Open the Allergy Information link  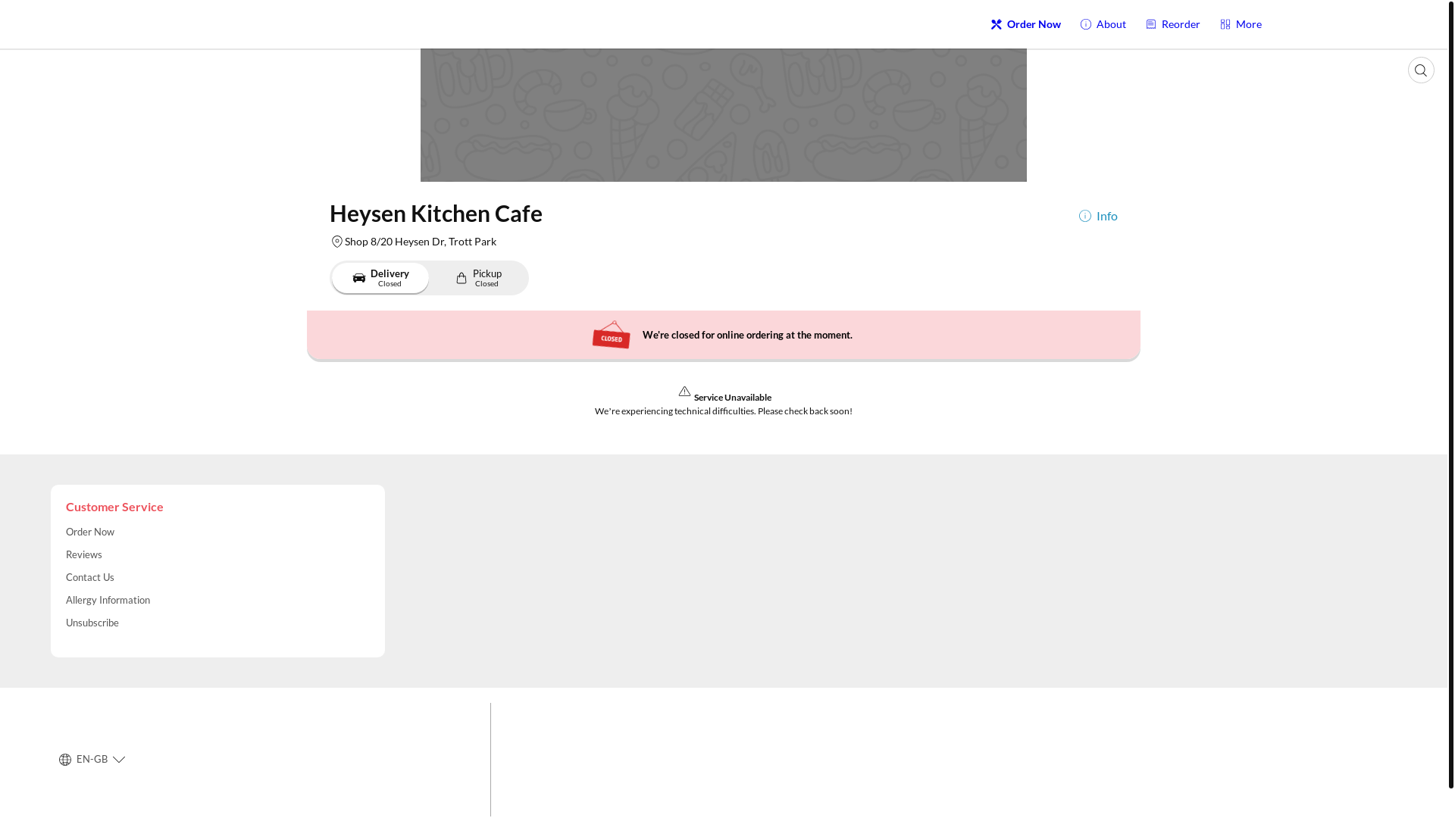coord(108,600)
